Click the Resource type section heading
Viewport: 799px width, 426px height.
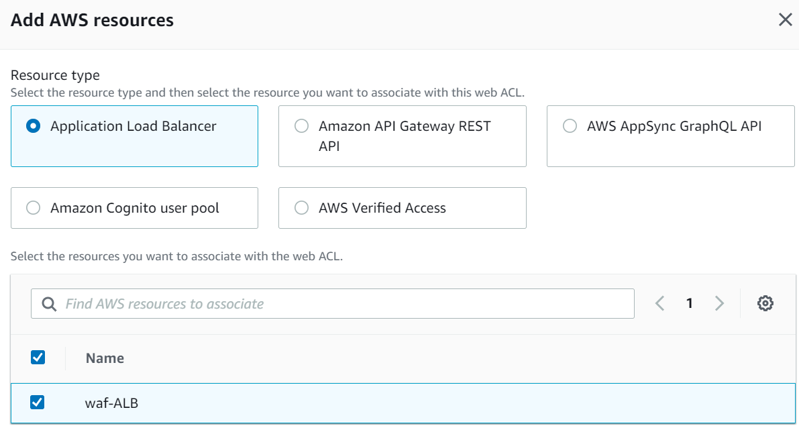[55, 75]
